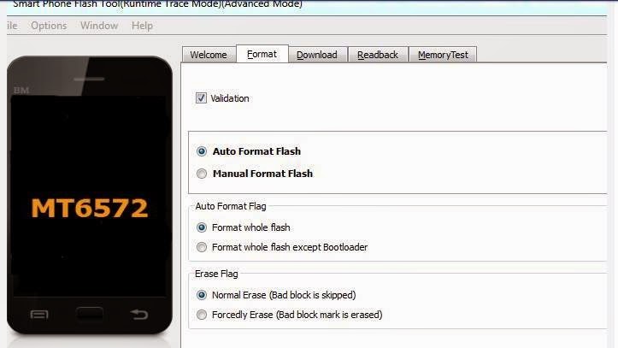
Task: Click the phone's back arrow icon
Action: (139, 314)
